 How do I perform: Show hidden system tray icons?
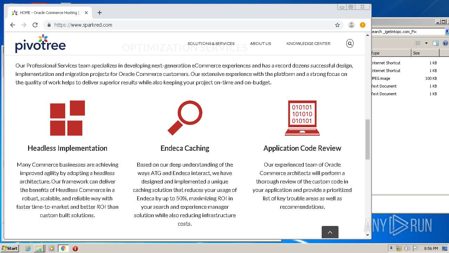391,248
